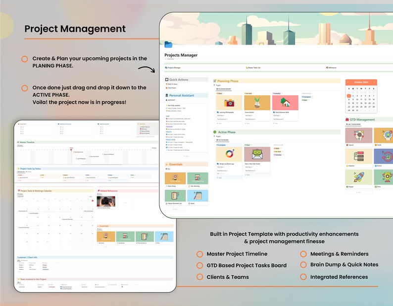Open Done trophy GTD card
Image resolution: width=393 pixels, height=306 pixels.
tap(384, 179)
